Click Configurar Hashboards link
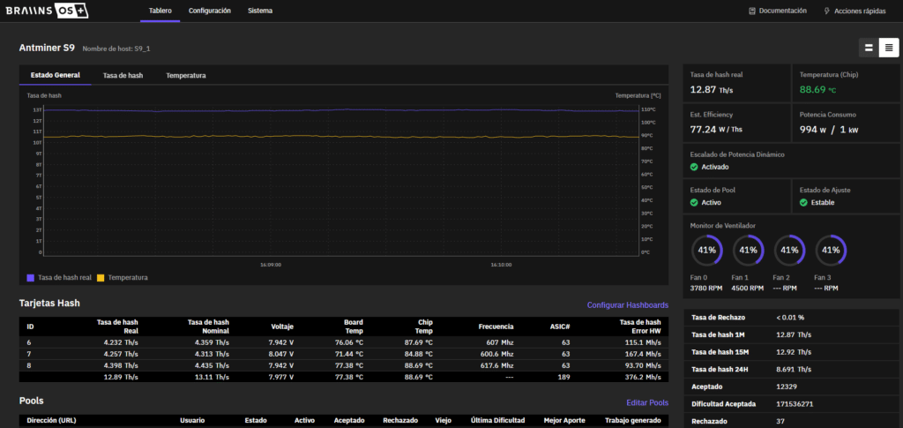903x428 pixels. click(x=627, y=305)
